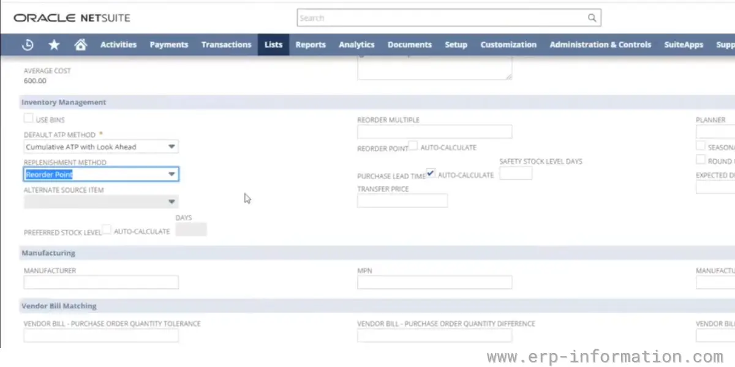
Task: Open the Recent Records clock icon
Action: coord(28,45)
